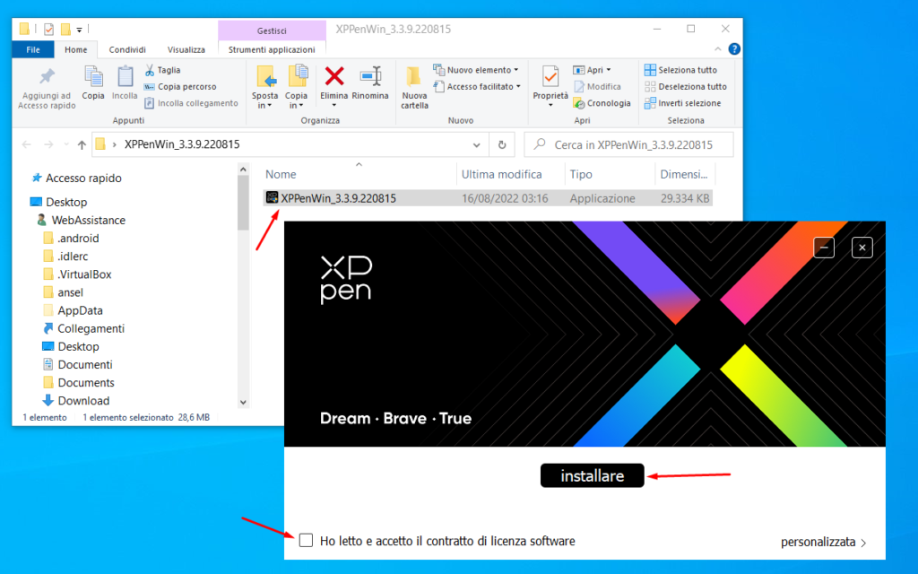The width and height of the screenshot is (918, 574).
Task: Switch to the Visualizza ribbon tab
Action: 186,49
